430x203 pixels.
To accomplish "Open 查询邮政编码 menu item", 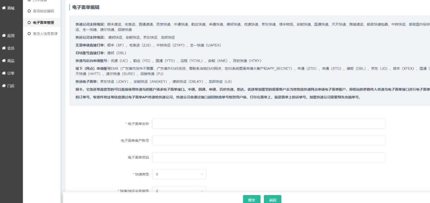I will click(43, 11).
